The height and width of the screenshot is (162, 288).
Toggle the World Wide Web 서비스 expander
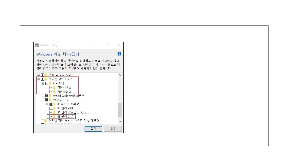pyautogui.click(x=43, y=96)
